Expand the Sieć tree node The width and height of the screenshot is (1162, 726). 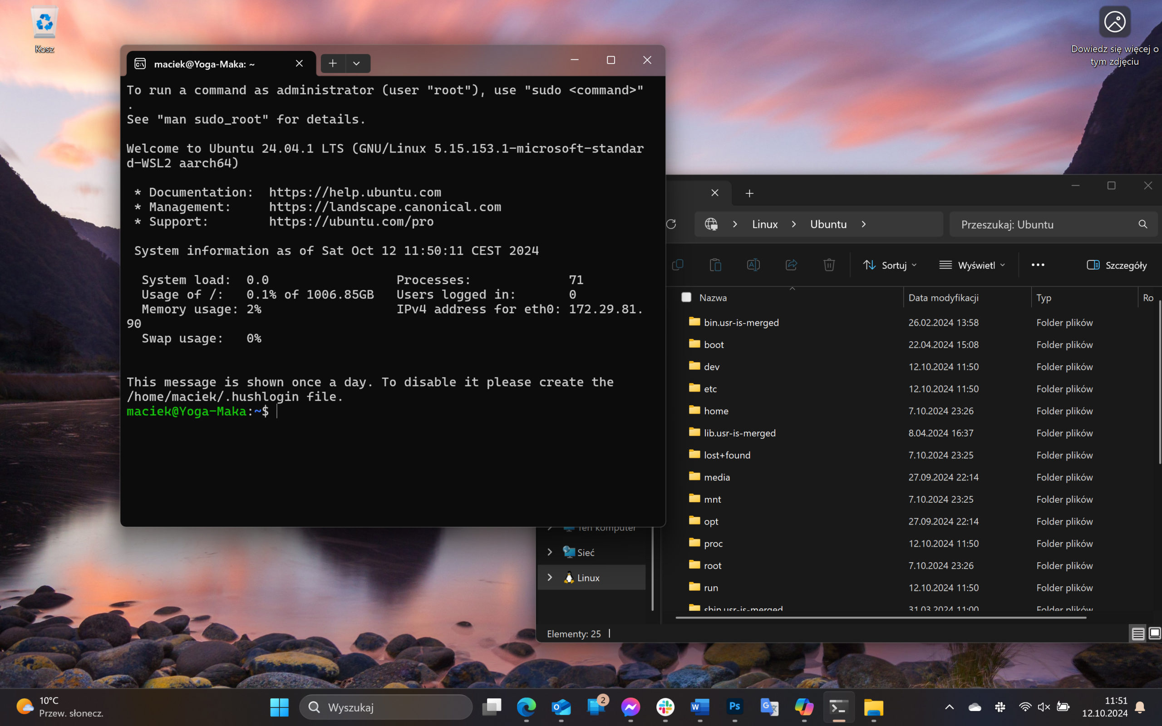(x=550, y=552)
